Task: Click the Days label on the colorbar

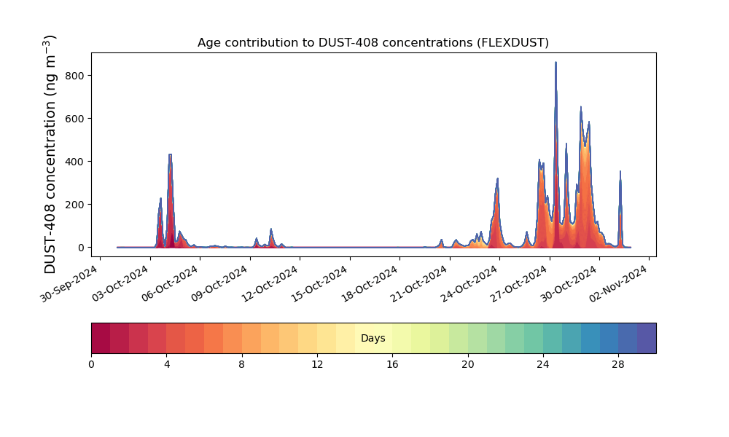Action: pyautogui.click(x=373, y=338)
